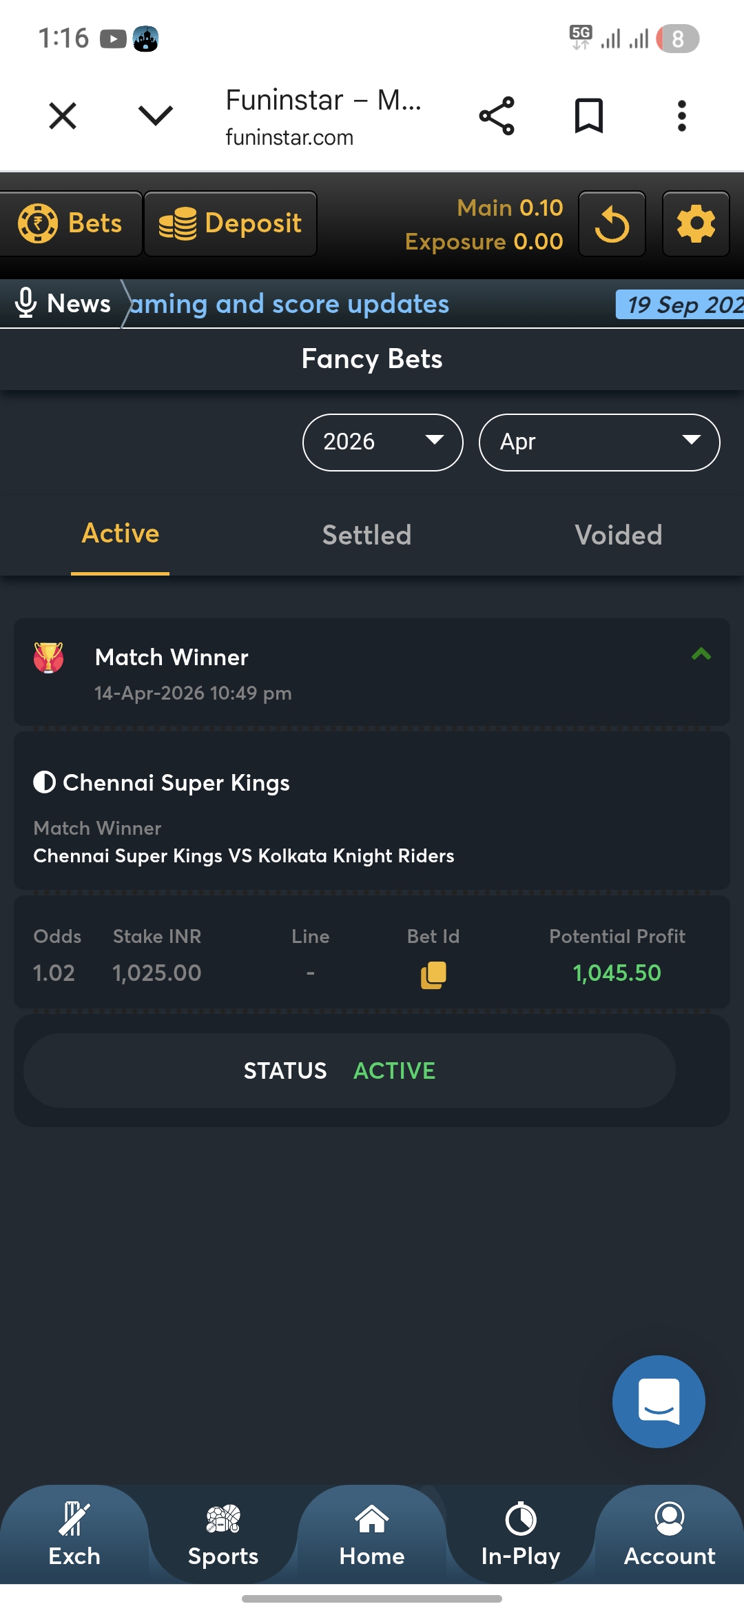Close the browser tab with X

coord(63,116)
